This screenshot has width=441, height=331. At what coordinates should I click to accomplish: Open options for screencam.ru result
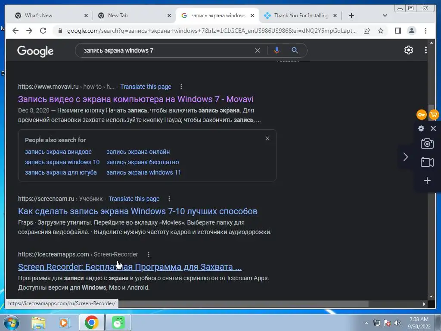[x=169, y=199]
